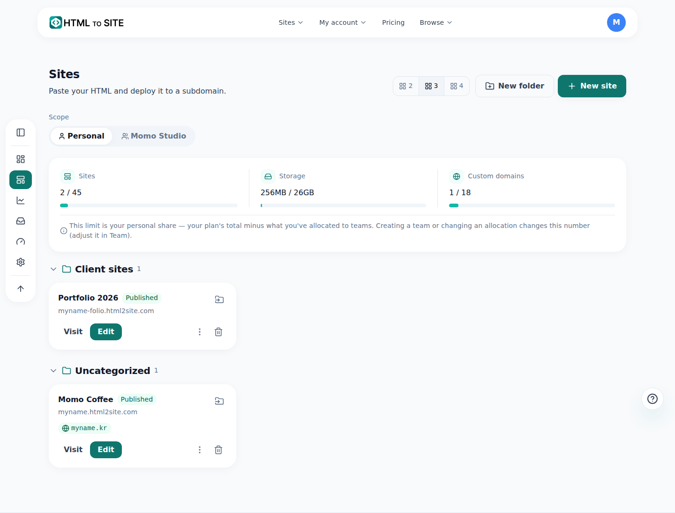Click the HTML to Site logo
The height and width of the screenshot is (513, 675).
[87, 22]
